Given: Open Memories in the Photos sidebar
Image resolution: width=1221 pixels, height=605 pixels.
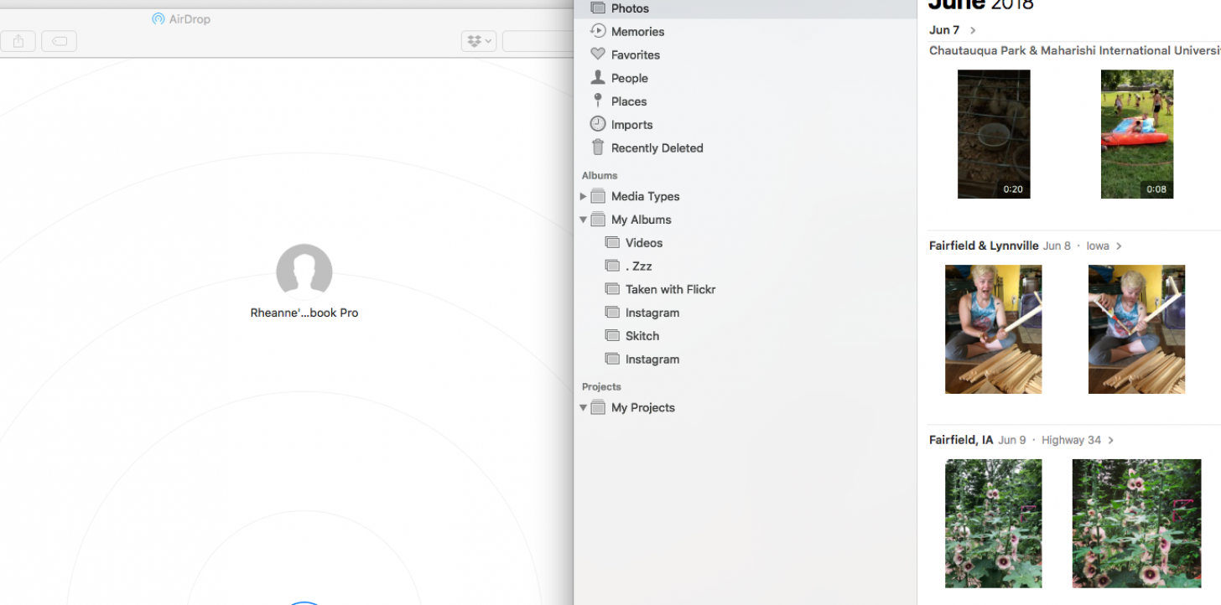Looking at the screenshot, I should tap(636, 32).
